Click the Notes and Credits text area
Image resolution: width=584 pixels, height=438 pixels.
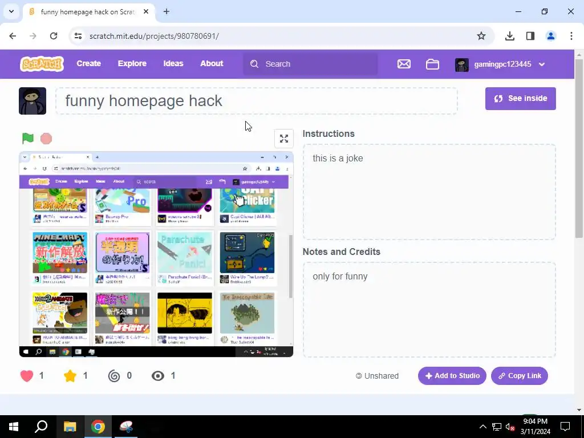(x=429, y=310)
